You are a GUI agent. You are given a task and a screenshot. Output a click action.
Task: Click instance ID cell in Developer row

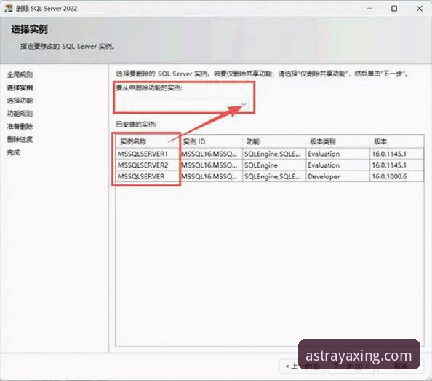pyautogui.click(x=212, y=176)
